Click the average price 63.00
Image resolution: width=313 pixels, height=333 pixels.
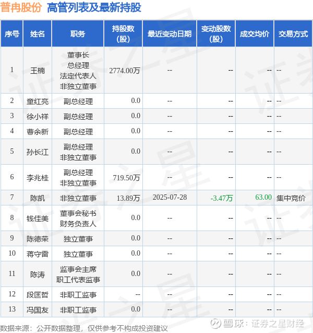263,197
